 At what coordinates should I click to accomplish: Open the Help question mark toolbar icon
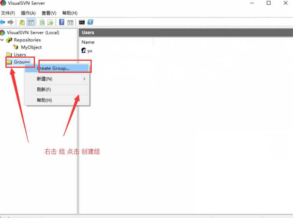[62, 22]
